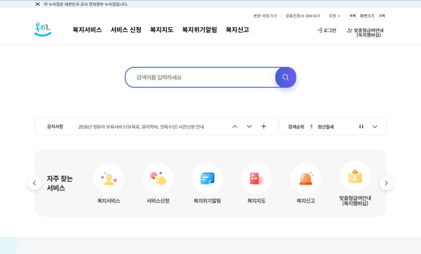The image size is (421, 254).
Task: Expand the 지원 dropdown
Action: 334,16
